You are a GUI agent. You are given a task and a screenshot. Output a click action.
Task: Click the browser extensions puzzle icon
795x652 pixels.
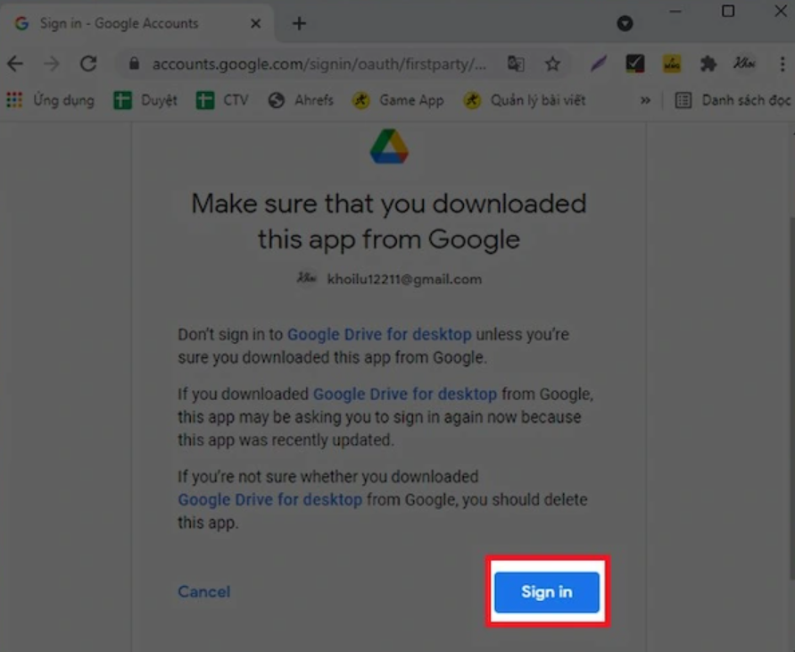[708, 63]
